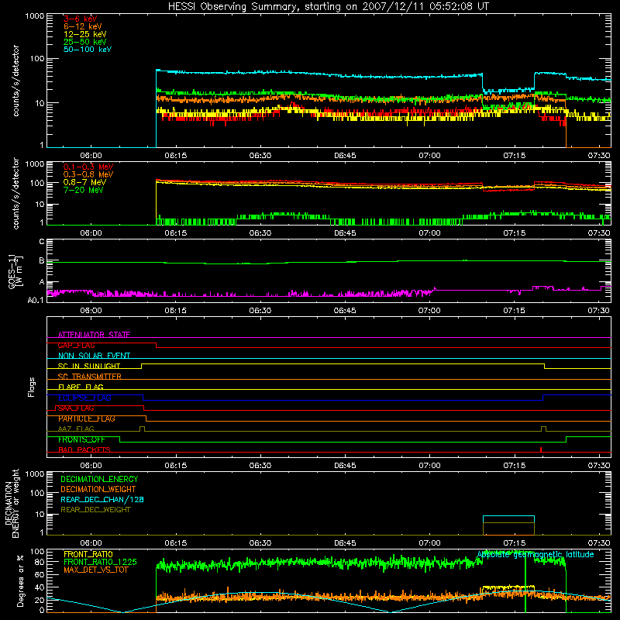
Task: Click the 07:00 tick under the Flags panel
Action: click(429, 466)
